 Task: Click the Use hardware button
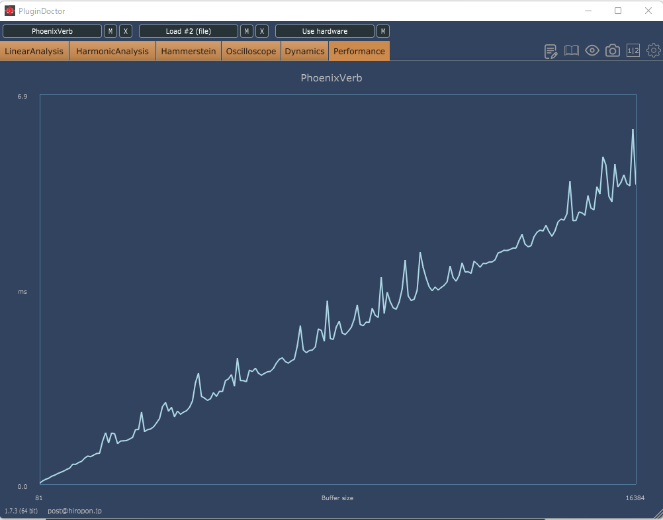click(x=325, y=31)
